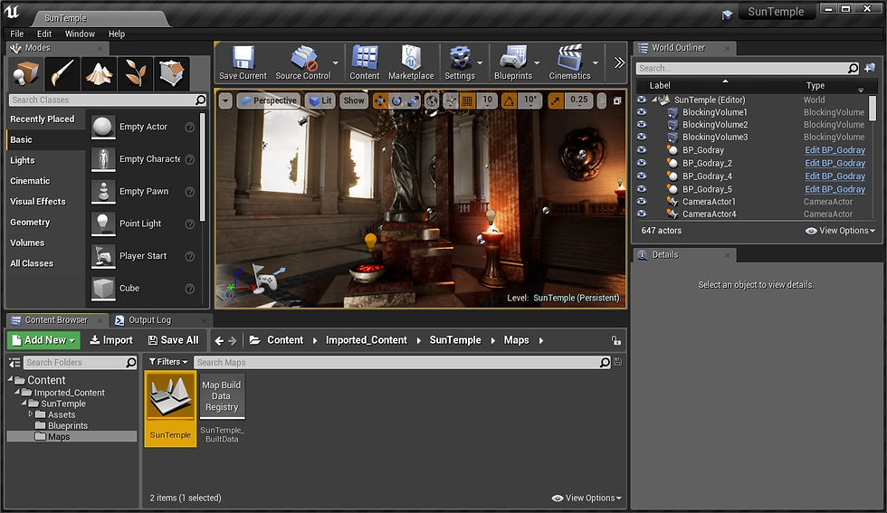Select the rotate gizmo tool in viewport
The height and width of the screenshot is (513, 887).
396,101
